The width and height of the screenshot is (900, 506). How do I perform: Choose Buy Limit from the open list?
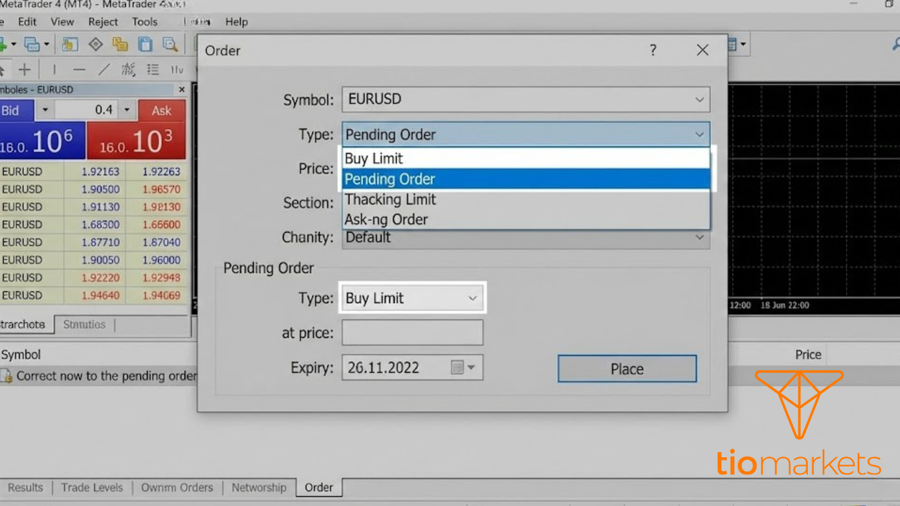click(x=374, y=158)
